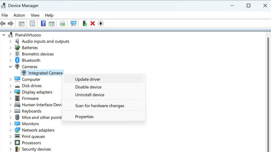The image size is (271, 152).
Task: Click the show/hide console tree icon
Action: [22, 24]
